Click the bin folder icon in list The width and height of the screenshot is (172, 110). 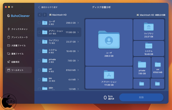tap(45, 79)
